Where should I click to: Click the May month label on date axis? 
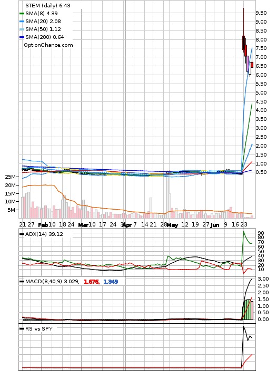172,225
